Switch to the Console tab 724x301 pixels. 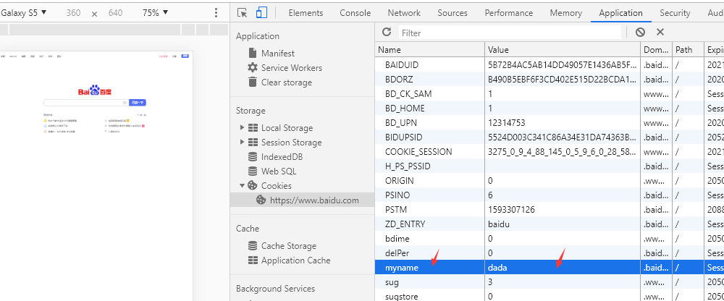coord(355,13)
